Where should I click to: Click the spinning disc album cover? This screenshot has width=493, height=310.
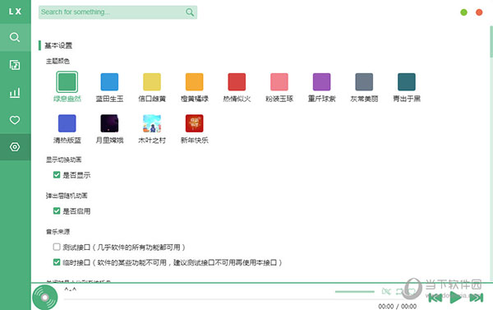coord(45,297)
